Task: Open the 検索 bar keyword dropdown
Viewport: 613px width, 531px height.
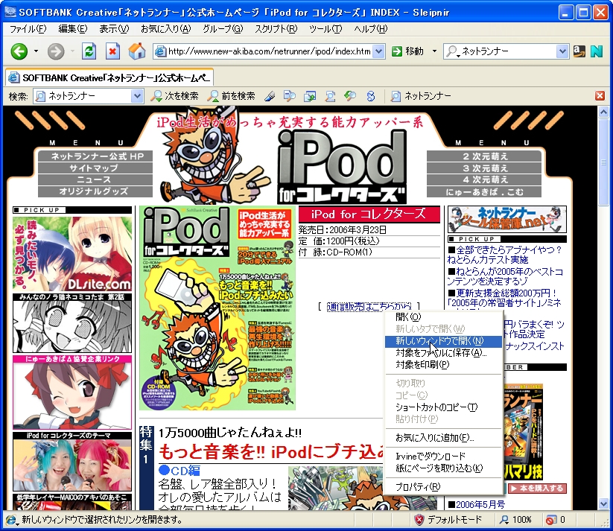Action: click(137, 96)
